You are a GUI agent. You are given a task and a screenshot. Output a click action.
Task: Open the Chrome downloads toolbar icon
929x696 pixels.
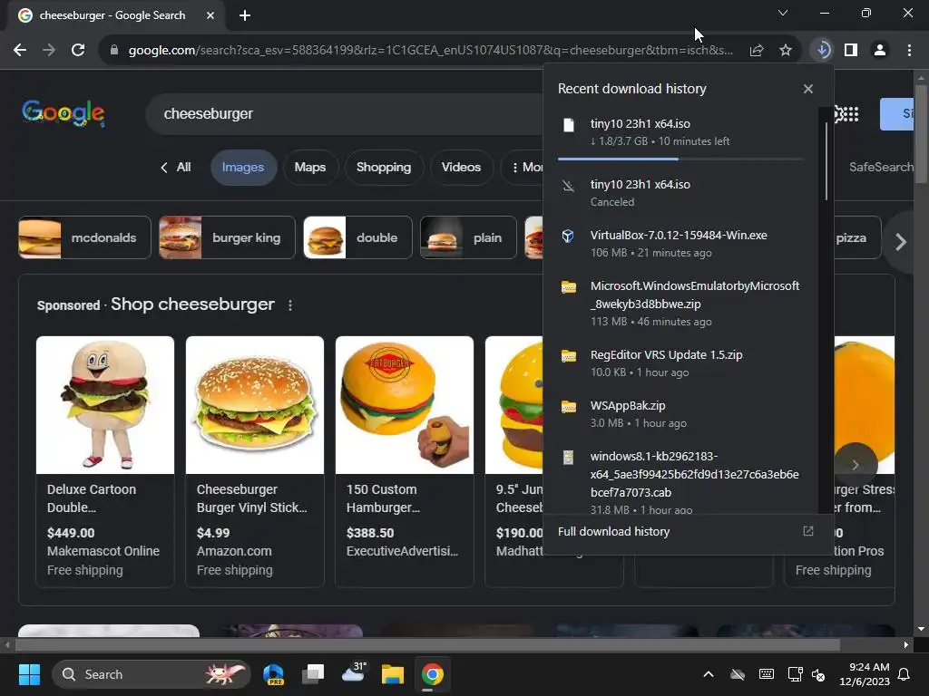coord(822,51)
